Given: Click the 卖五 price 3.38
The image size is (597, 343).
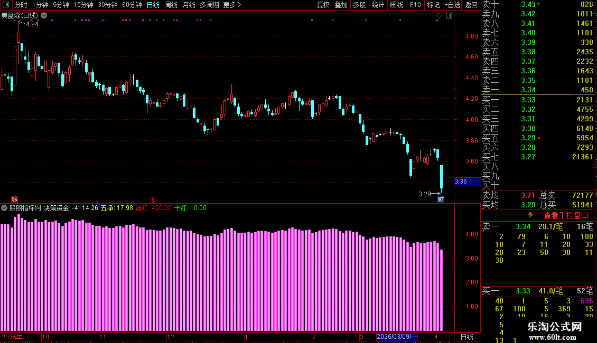Looking at the screenshot, I should (x=528, y=52).
